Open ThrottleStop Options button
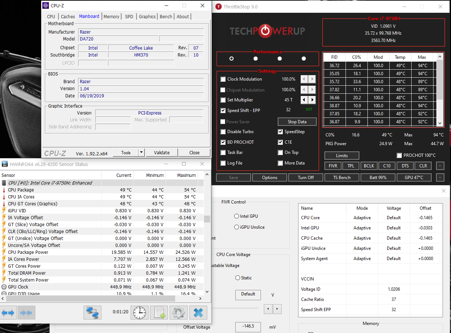The width and height of the screenshot is (451, 333). [x=270, y=178]
